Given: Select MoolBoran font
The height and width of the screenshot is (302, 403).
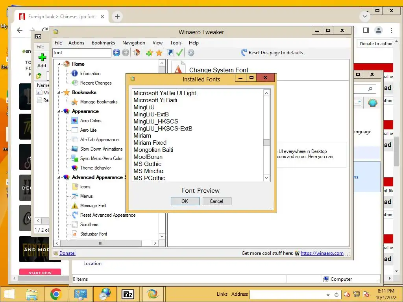Looking at the screenshot, I should point(148,157).
